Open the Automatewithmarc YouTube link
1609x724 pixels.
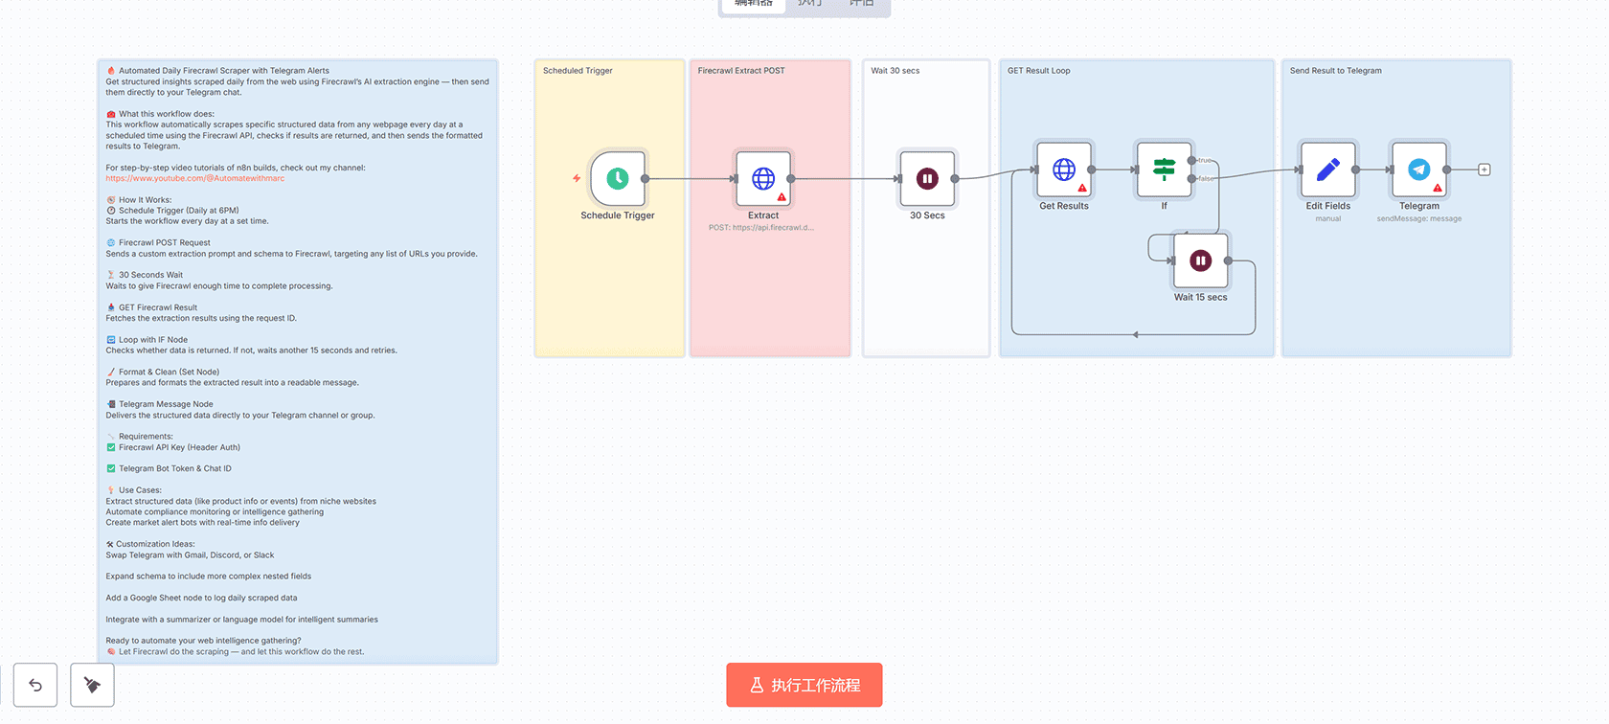(194, 178)
